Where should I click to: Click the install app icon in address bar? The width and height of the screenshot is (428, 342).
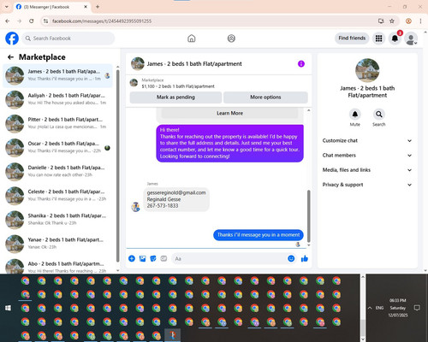pyautogui.click(x=381, y=21)
